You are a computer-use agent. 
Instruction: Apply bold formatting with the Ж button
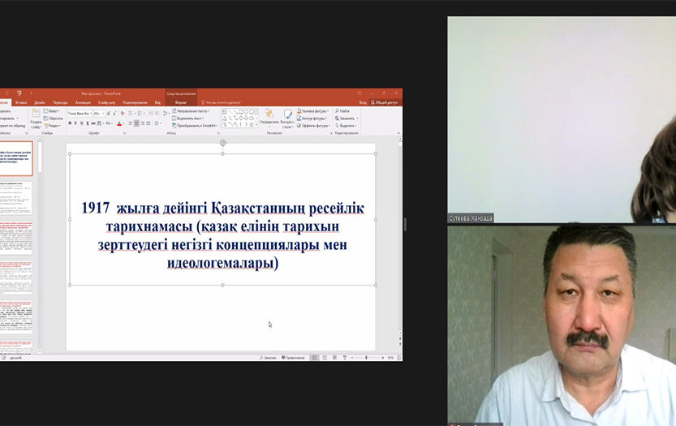click(x=69, y=123)
